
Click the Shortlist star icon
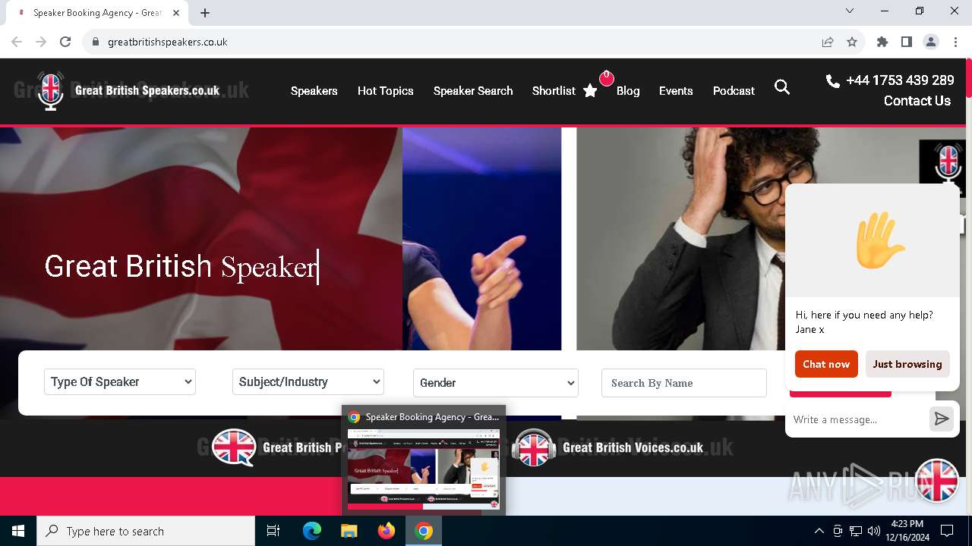[590, 91]
